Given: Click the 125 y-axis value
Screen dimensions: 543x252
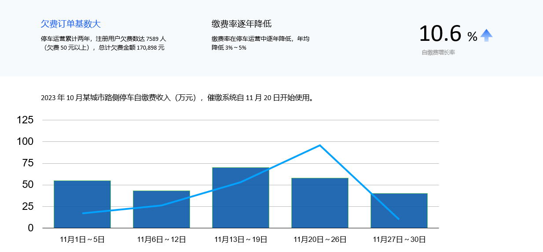Looking at the screenshot, I should point(25,120).
